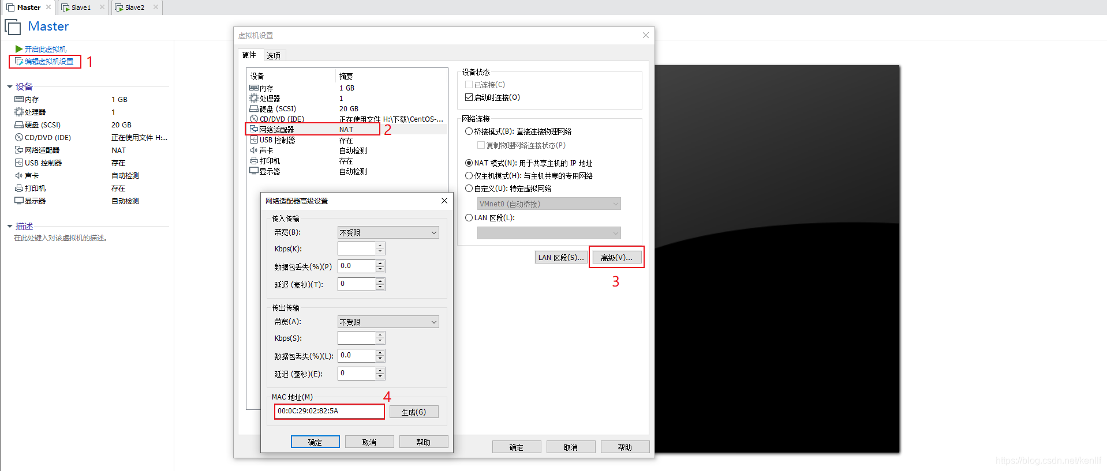Viewport: 1107px width, 471px height.
Task: Select LAN 区段(L) radio button
Action: pos(469,217)
